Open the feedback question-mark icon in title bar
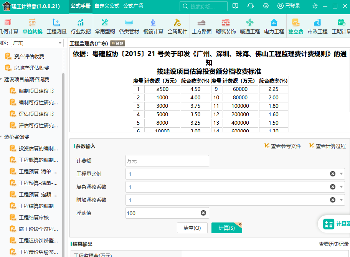 pyautogui.click(x=235, y=6)
